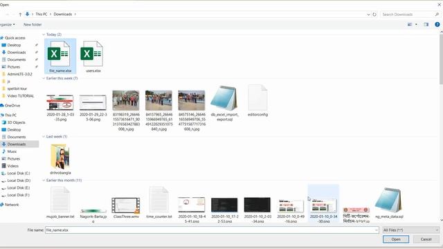
Task: Click the Cancel button
Action: click(426, 239)
